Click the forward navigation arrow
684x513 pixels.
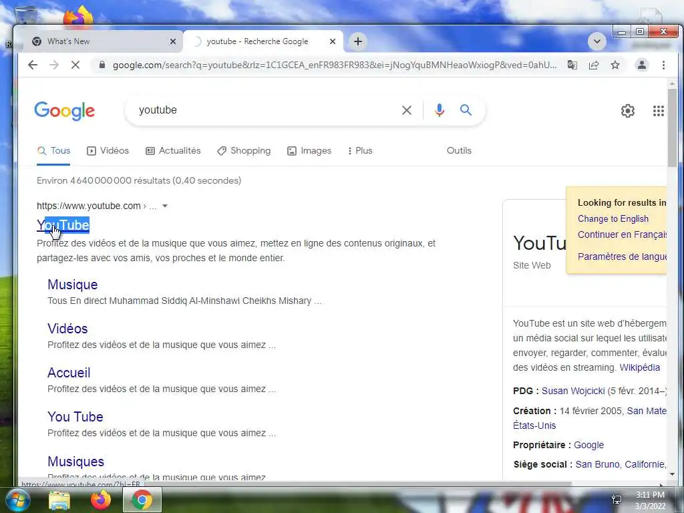[54, 65]
